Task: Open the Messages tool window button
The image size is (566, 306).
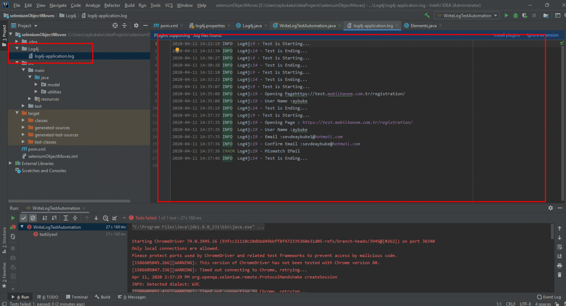Action: (132, 297)
